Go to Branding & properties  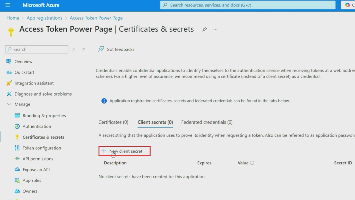(44, 116)
